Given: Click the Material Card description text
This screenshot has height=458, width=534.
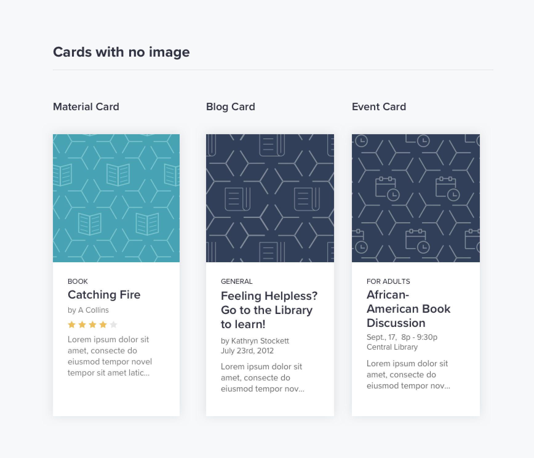Looking at the screenshot, I should (x=110, y=356).
